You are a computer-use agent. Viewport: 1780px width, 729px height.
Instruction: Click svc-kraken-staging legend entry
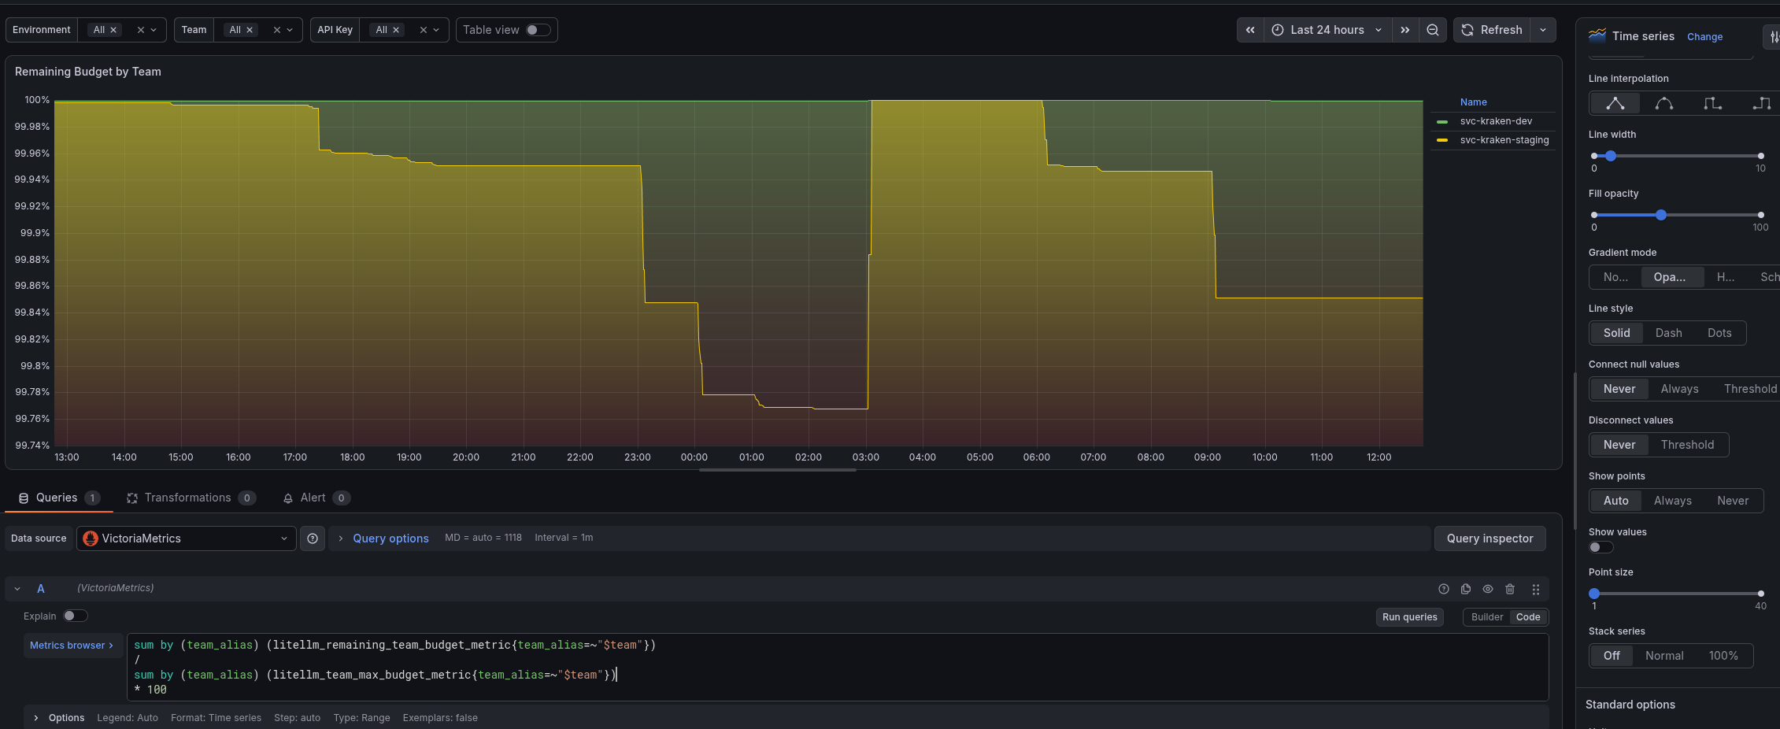coord(1504,140)
